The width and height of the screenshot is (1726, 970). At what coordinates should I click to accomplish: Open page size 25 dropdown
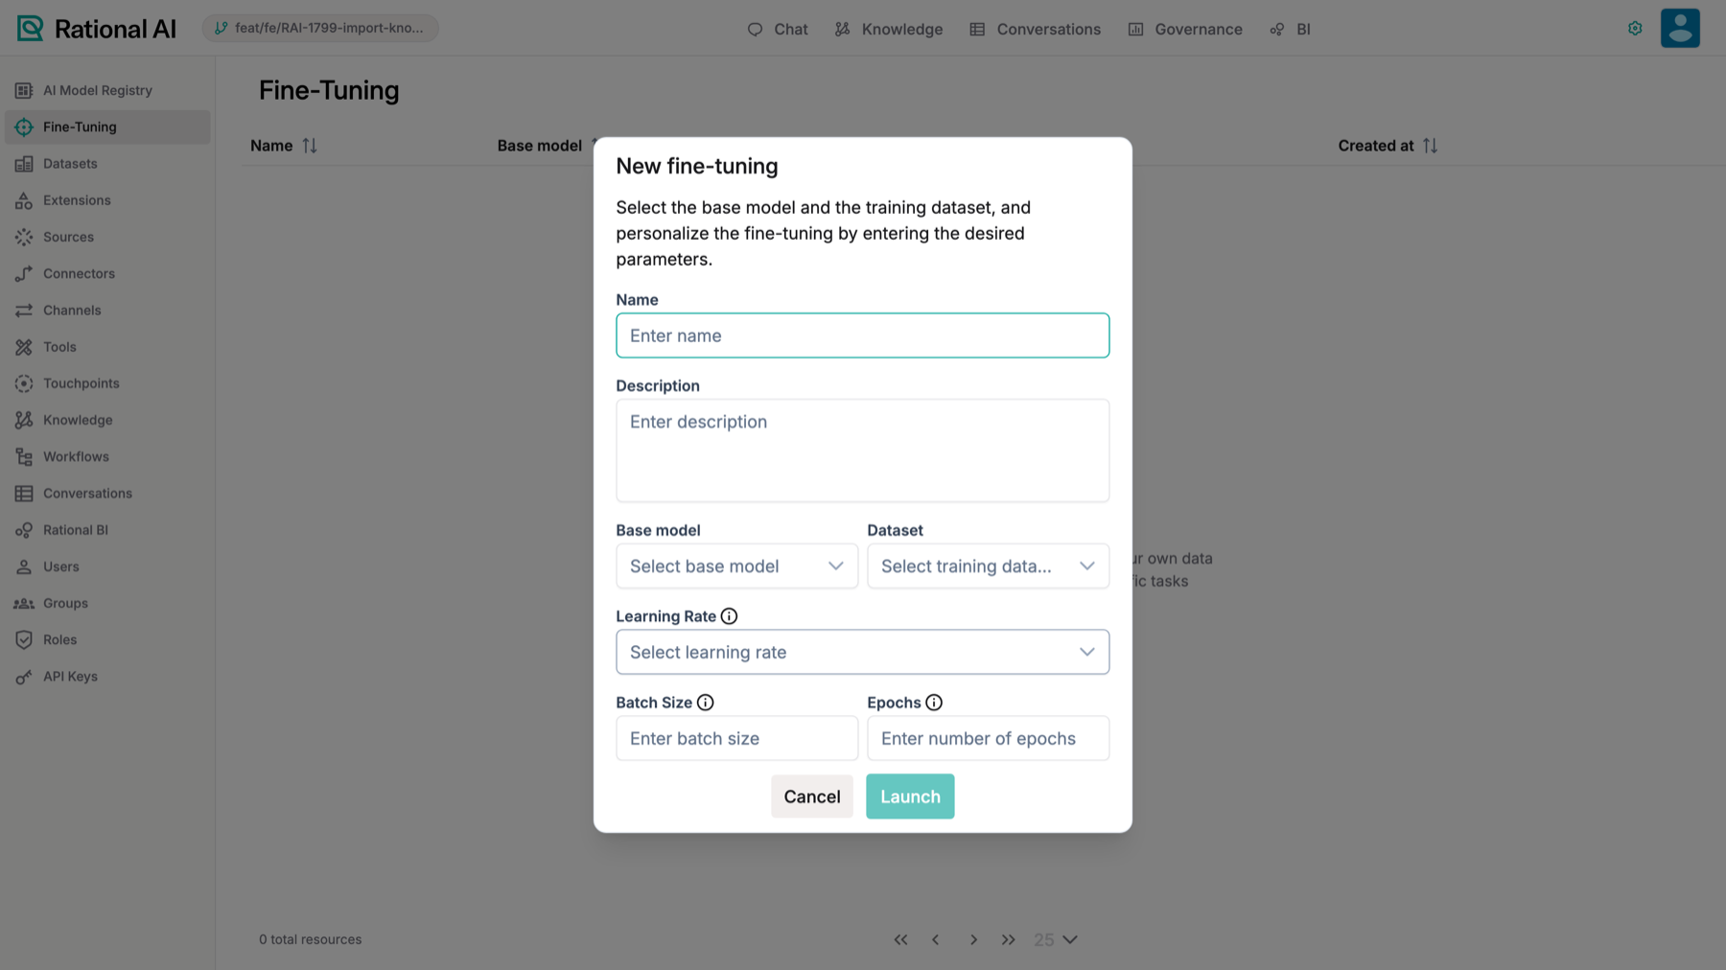point(1056,939)
